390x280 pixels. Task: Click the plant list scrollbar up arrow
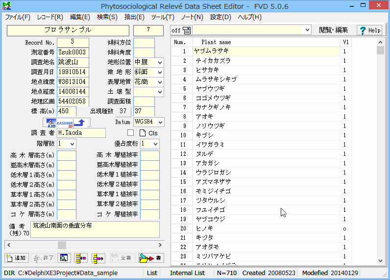(x=380, y=42)
